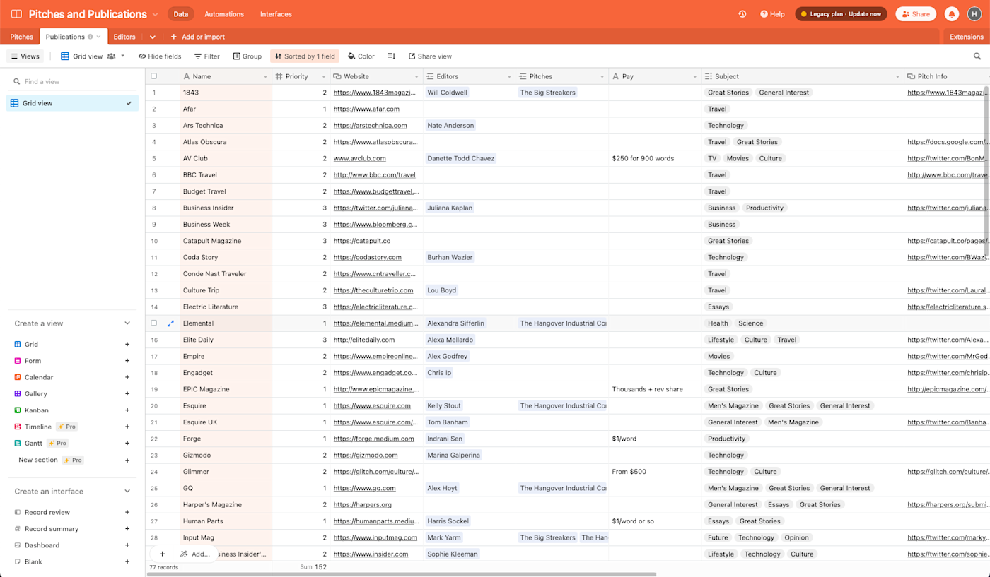The width and height of the screenshot is (990, 577).
Task: Add a Form view with plus
Action: tap(127, 361)
